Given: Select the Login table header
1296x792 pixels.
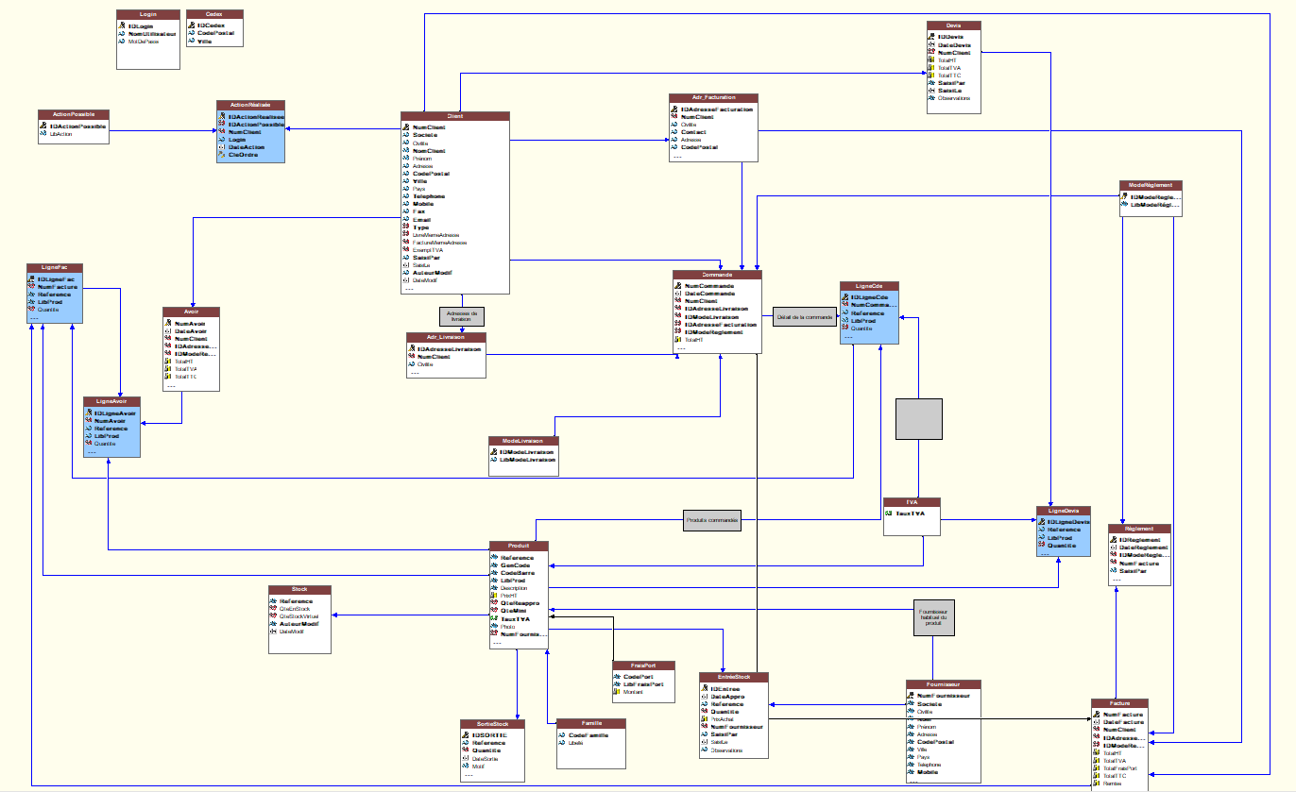Looking at the screenshot, I should [148, 14].
